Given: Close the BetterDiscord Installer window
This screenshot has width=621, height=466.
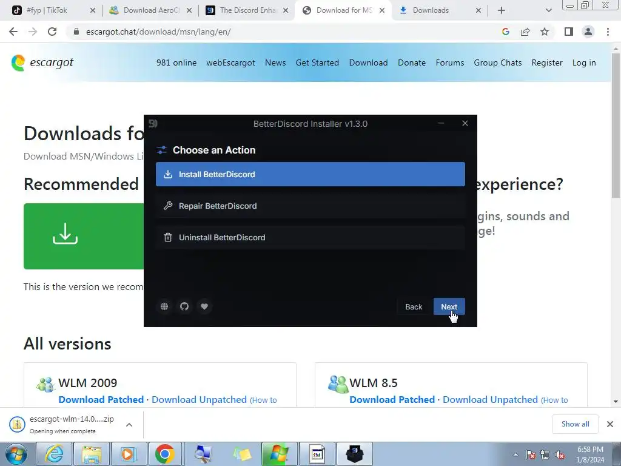Looking at the screenshot, I should click(x=465, y=124).
